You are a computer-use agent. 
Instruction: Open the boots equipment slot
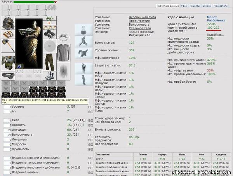pyautogui.click(x=50, y=75)
